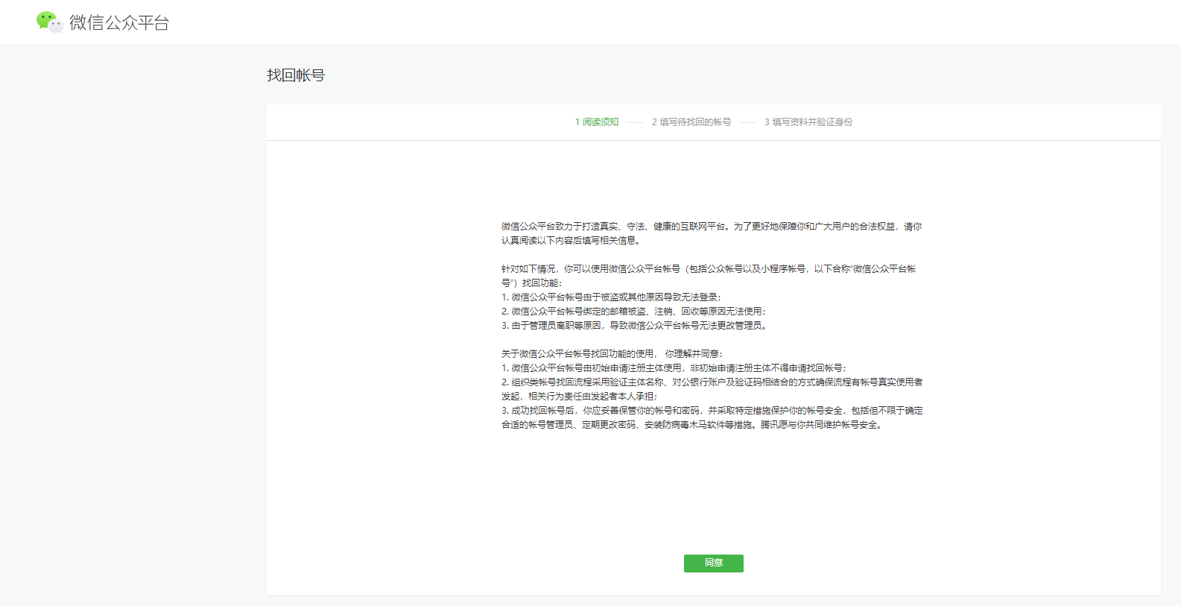Click the green WeChat logo icon
This screenshot has width=1181, height=606.
[x=49, y=22]
